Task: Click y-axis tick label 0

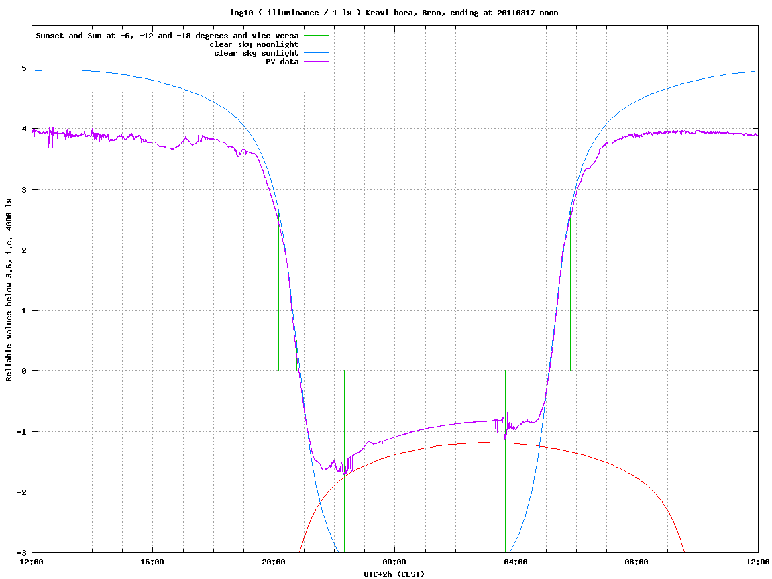Action: click(x=23, y=371)
